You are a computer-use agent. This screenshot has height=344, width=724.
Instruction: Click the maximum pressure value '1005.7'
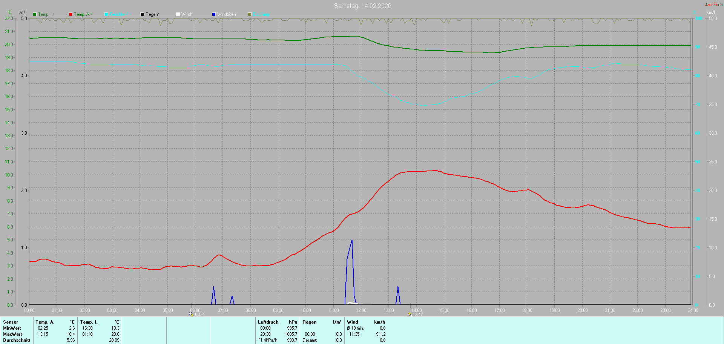(291, 334)
